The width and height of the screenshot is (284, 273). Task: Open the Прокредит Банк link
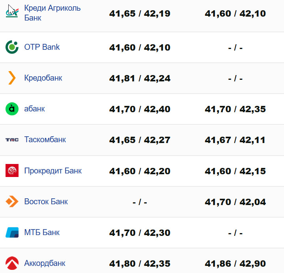(x=53, y=171)
